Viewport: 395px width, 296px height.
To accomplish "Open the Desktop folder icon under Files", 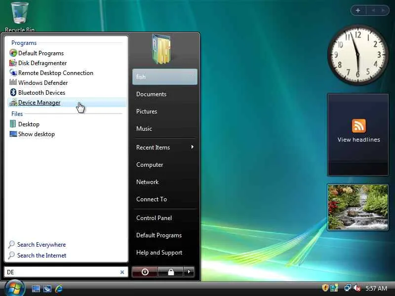I will coord(13,124).
